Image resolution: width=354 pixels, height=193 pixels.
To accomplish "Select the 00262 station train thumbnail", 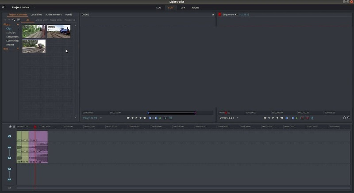I will click(34, 46).
